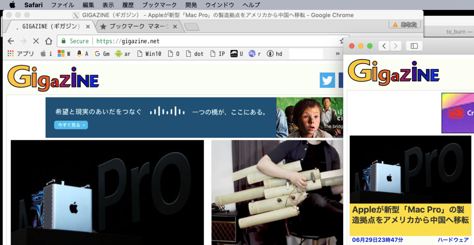
Task: Open the Apple menu
Action: coord(12,5)
